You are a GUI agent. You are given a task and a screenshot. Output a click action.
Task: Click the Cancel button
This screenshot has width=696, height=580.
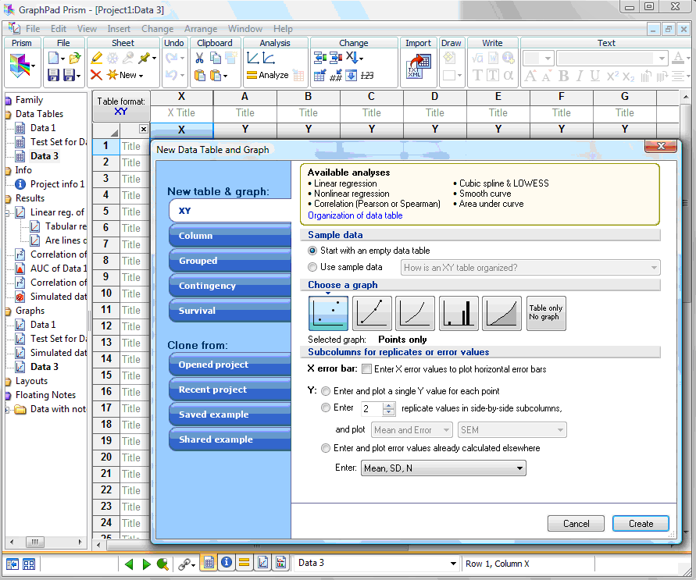[576, 524]
